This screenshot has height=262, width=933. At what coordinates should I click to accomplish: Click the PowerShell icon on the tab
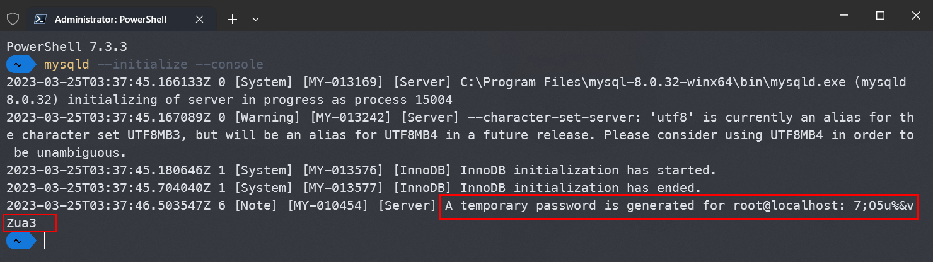tap(39, 19)
